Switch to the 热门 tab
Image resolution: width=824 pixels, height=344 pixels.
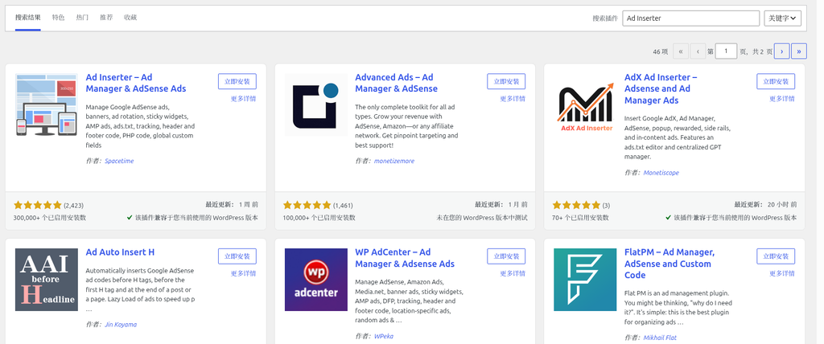tap(82, 18)
